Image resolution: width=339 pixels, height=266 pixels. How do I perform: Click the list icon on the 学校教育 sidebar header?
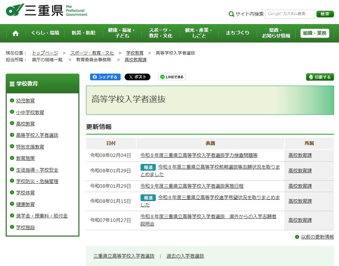12,83
